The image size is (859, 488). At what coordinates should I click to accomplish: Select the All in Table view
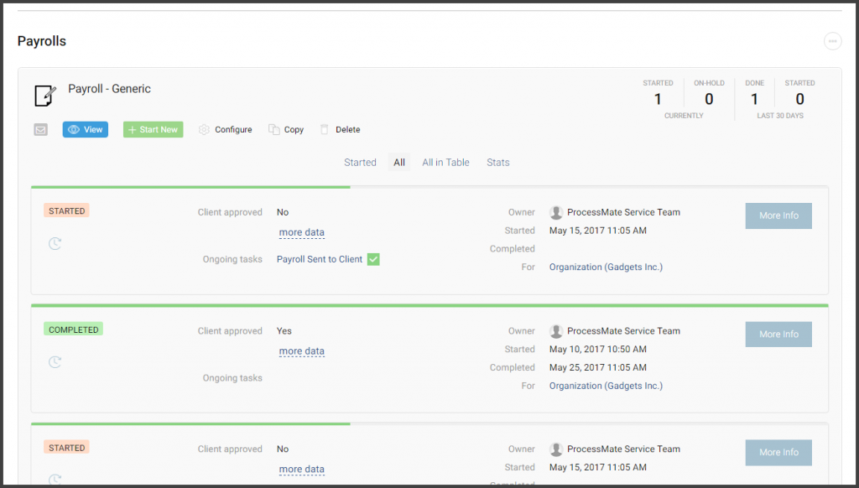click(445, 162)
